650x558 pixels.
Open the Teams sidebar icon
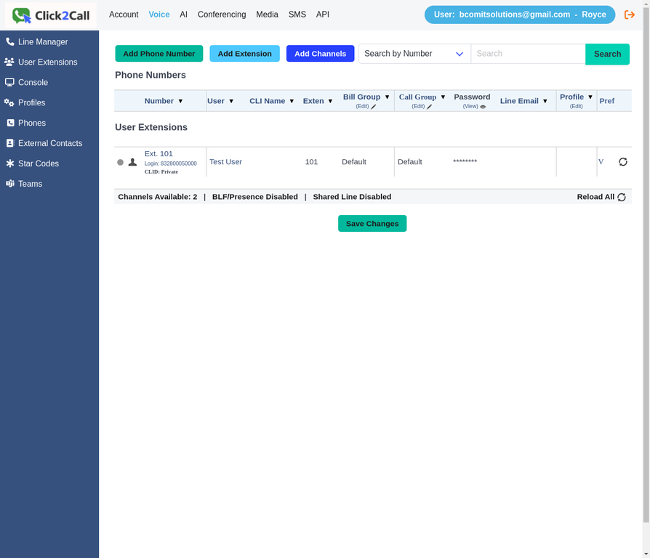click(x=10, y=184)
